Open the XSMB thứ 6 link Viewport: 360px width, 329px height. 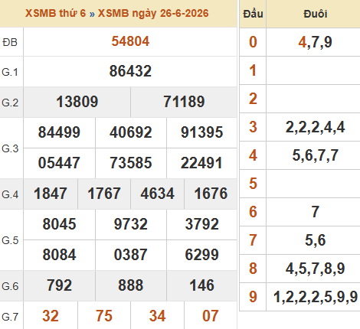click(55, 13)
